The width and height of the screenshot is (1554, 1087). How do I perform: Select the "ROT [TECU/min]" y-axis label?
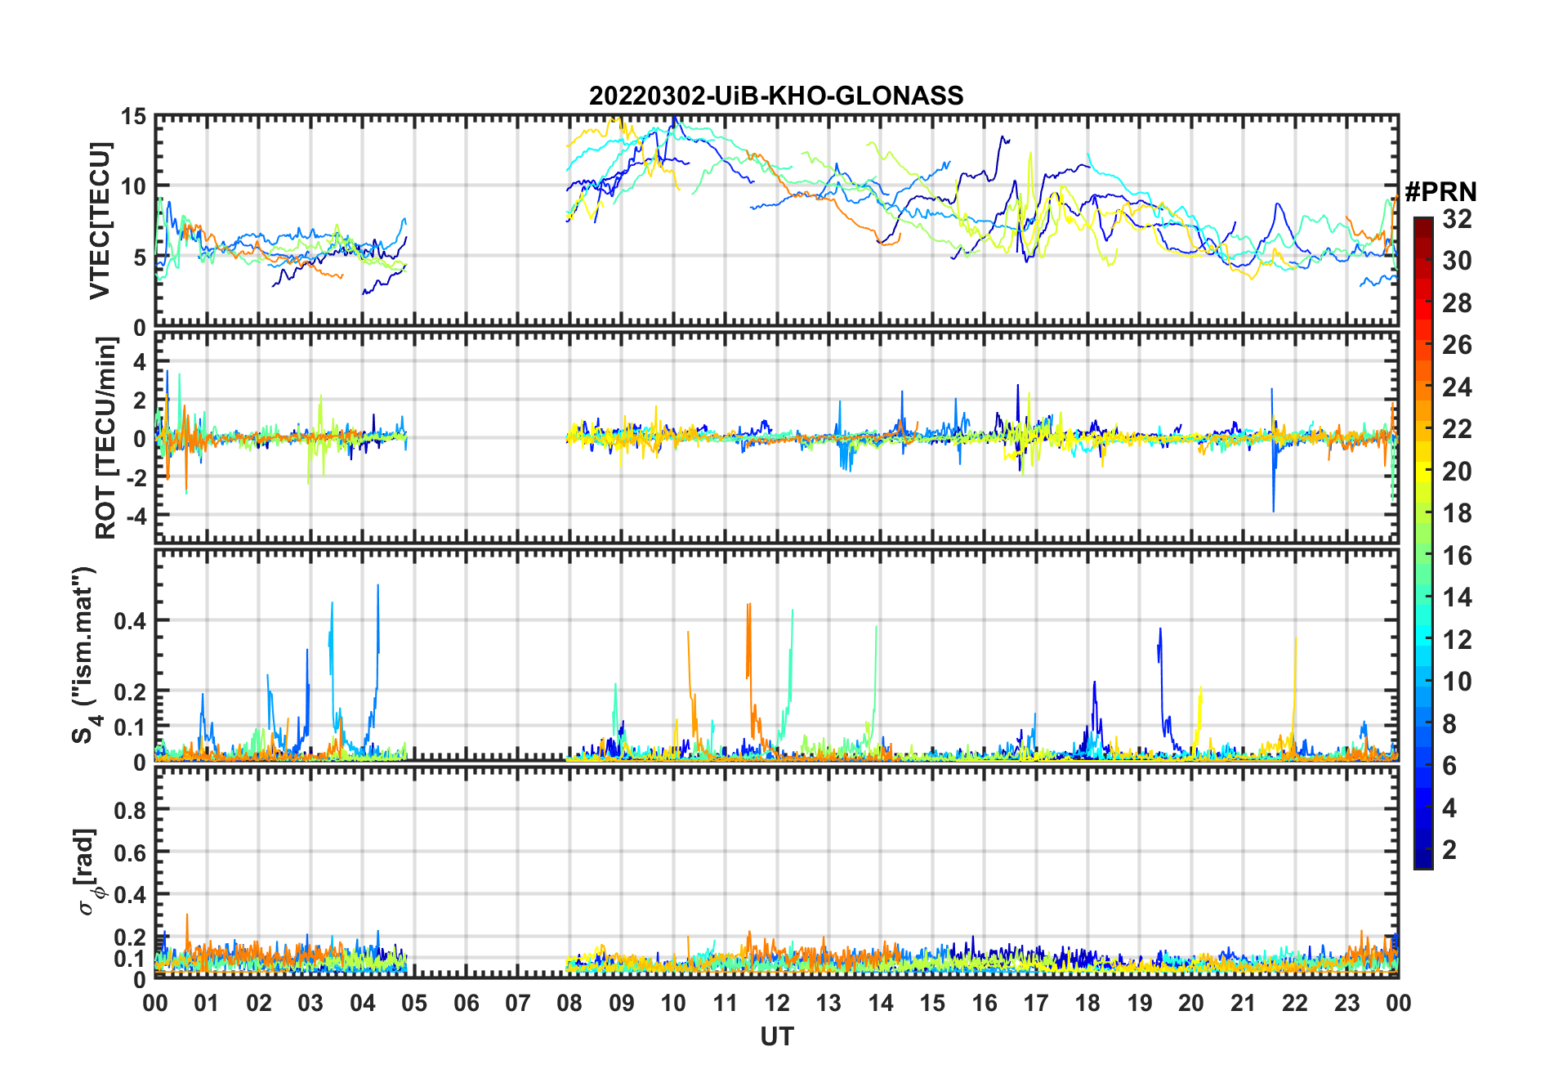pos(106,438)
